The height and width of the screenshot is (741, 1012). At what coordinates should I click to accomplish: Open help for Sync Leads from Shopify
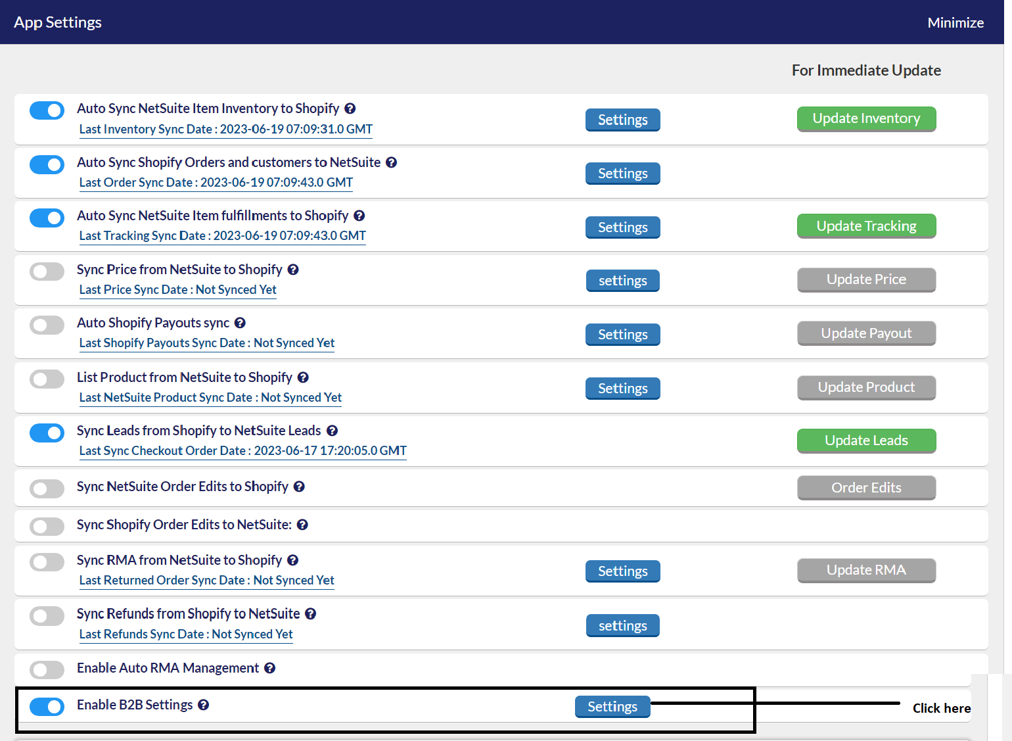[x=333, y=431]
